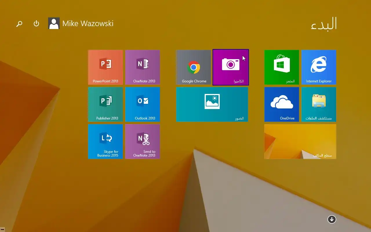The height and width of the screenshot is (232, 371).
Task: Open the Camera (الكاميرا) tile
Action: pyautogui.click(x=231, y=67)
